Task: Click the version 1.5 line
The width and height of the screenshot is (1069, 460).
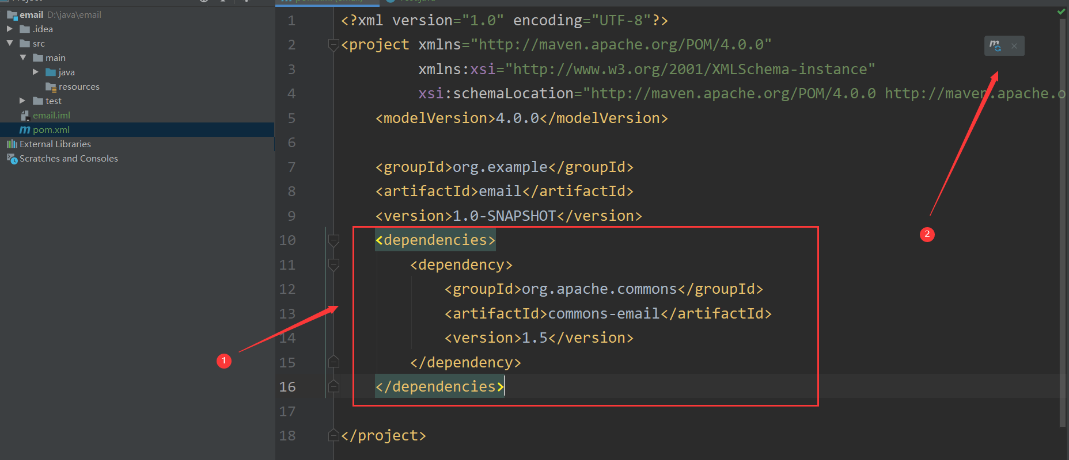Action: point(539,338)
